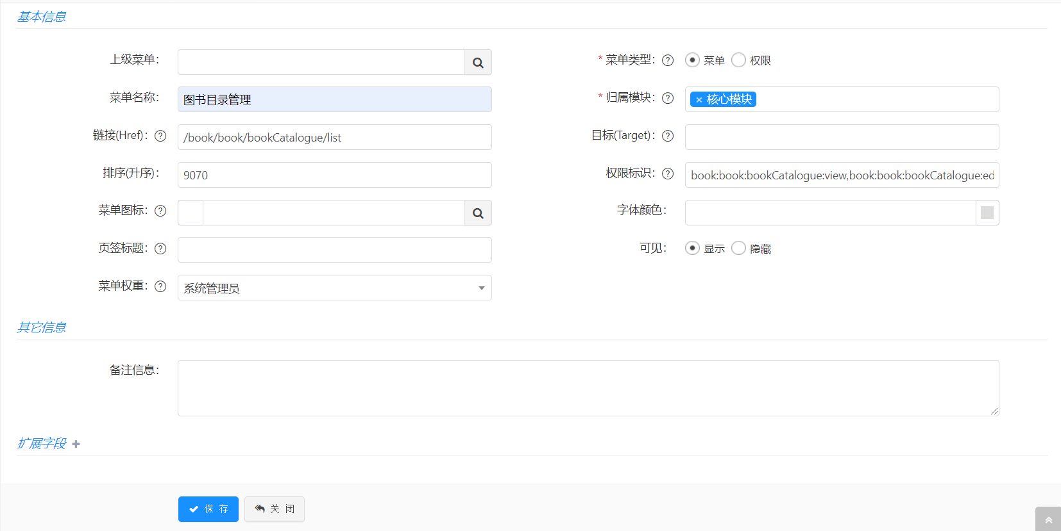Click the 可见 label text
1061x531 pixels.
click(x=653, y=248)
